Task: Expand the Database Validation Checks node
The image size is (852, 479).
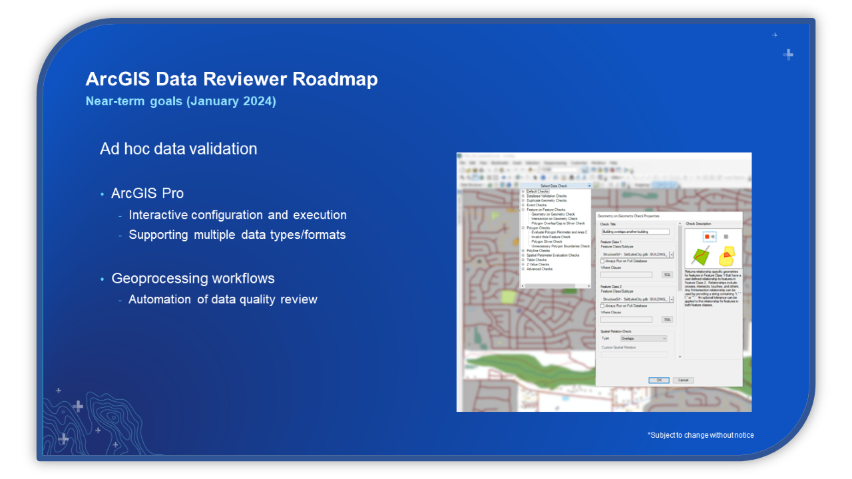Action: coord(523,196)
